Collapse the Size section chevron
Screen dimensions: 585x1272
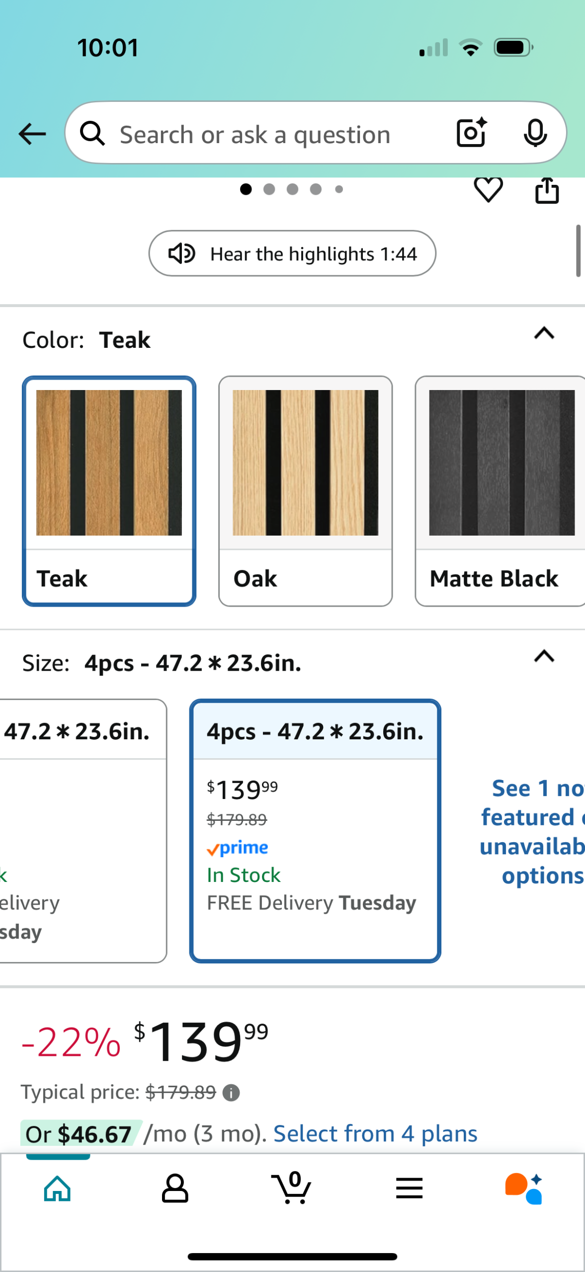pyautogui.click(x=544, y=656)
